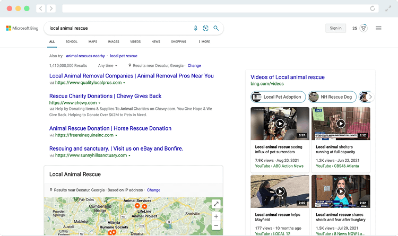Click the rewards trophy icon
The image size is (398, 236).
point(364,28)
